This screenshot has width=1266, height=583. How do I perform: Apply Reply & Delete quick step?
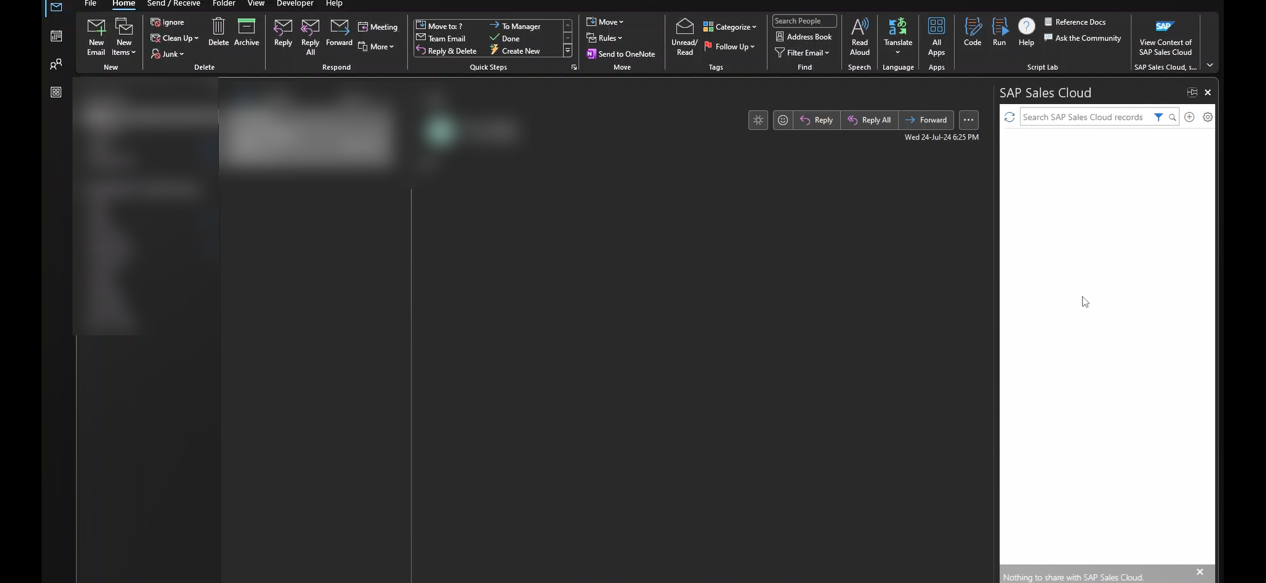(446, 51)
